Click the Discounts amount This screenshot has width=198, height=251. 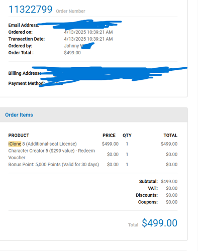(172, 195)
